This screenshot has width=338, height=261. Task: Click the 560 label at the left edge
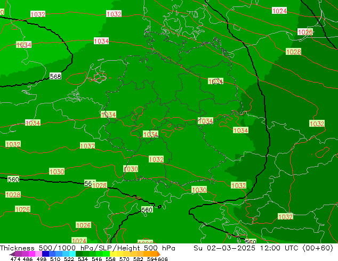[13, 180]
